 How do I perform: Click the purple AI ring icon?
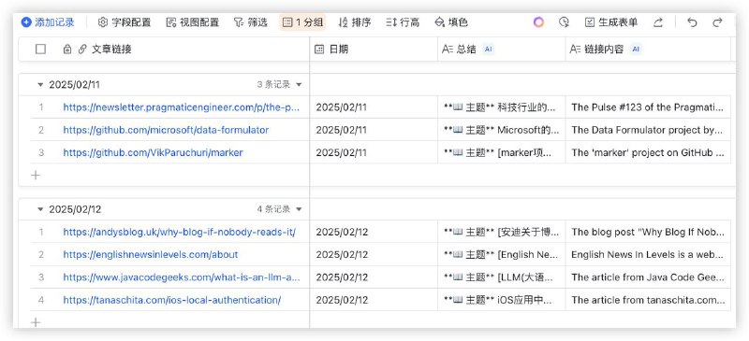pos(538,22)
